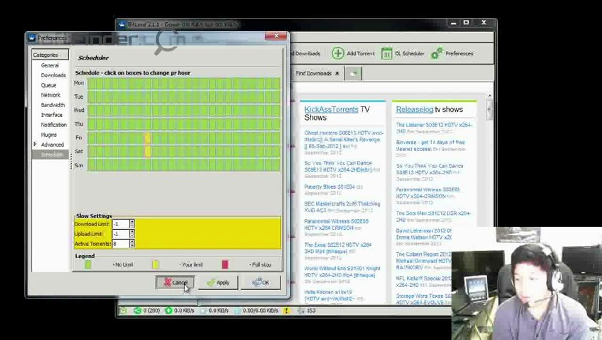This screenshot has width=602, height=340.
Task: Click the upload speed icon in status bar
Action: tap(203, 311)
